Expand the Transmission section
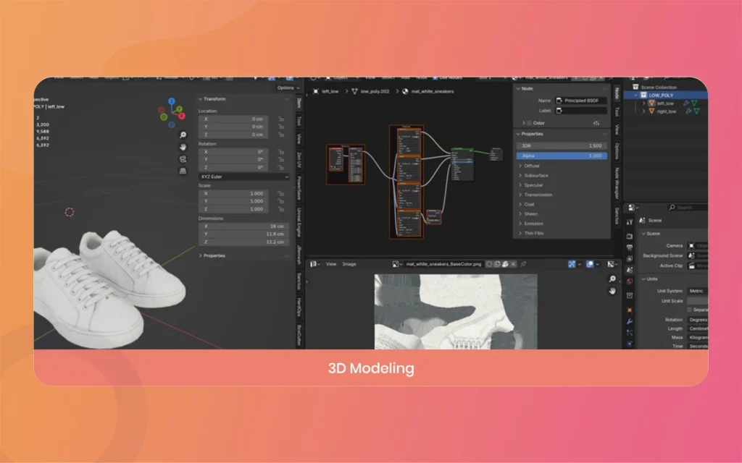 pos(535,195)
